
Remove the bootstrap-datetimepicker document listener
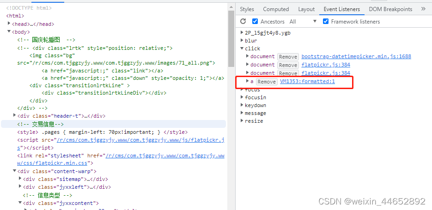coord(288,57)
